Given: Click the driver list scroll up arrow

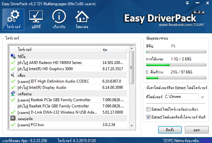Looking at the screenshot, I should (x=132, y=48).
